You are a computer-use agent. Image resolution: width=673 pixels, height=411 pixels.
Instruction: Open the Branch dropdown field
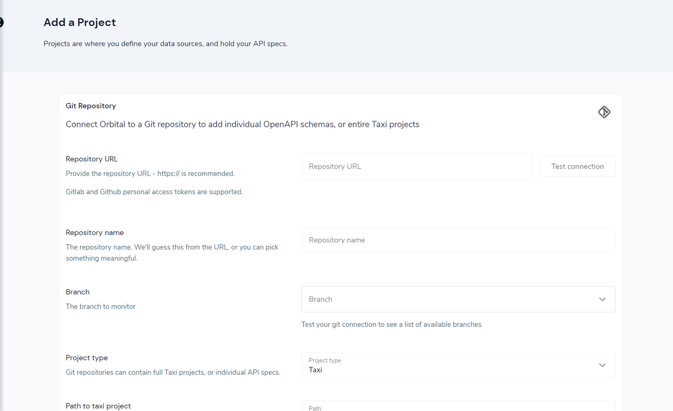[458, 299]
